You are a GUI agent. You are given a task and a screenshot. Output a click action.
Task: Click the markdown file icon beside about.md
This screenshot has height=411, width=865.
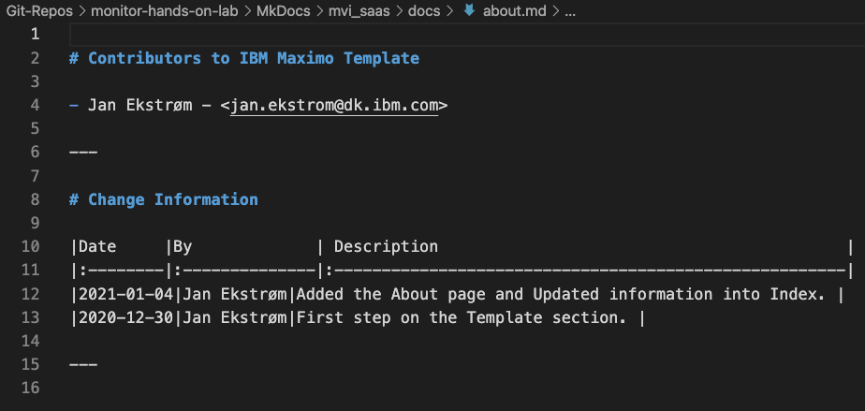coord(470,10)
